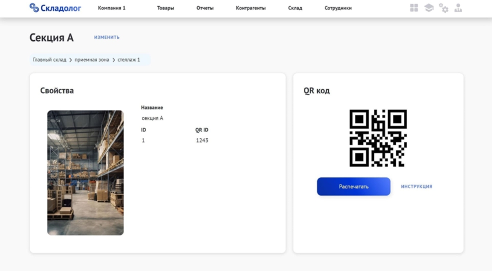Click the Название field label
Image resolution: width=492 pixels, height=271 pixels.
point(152,108)
